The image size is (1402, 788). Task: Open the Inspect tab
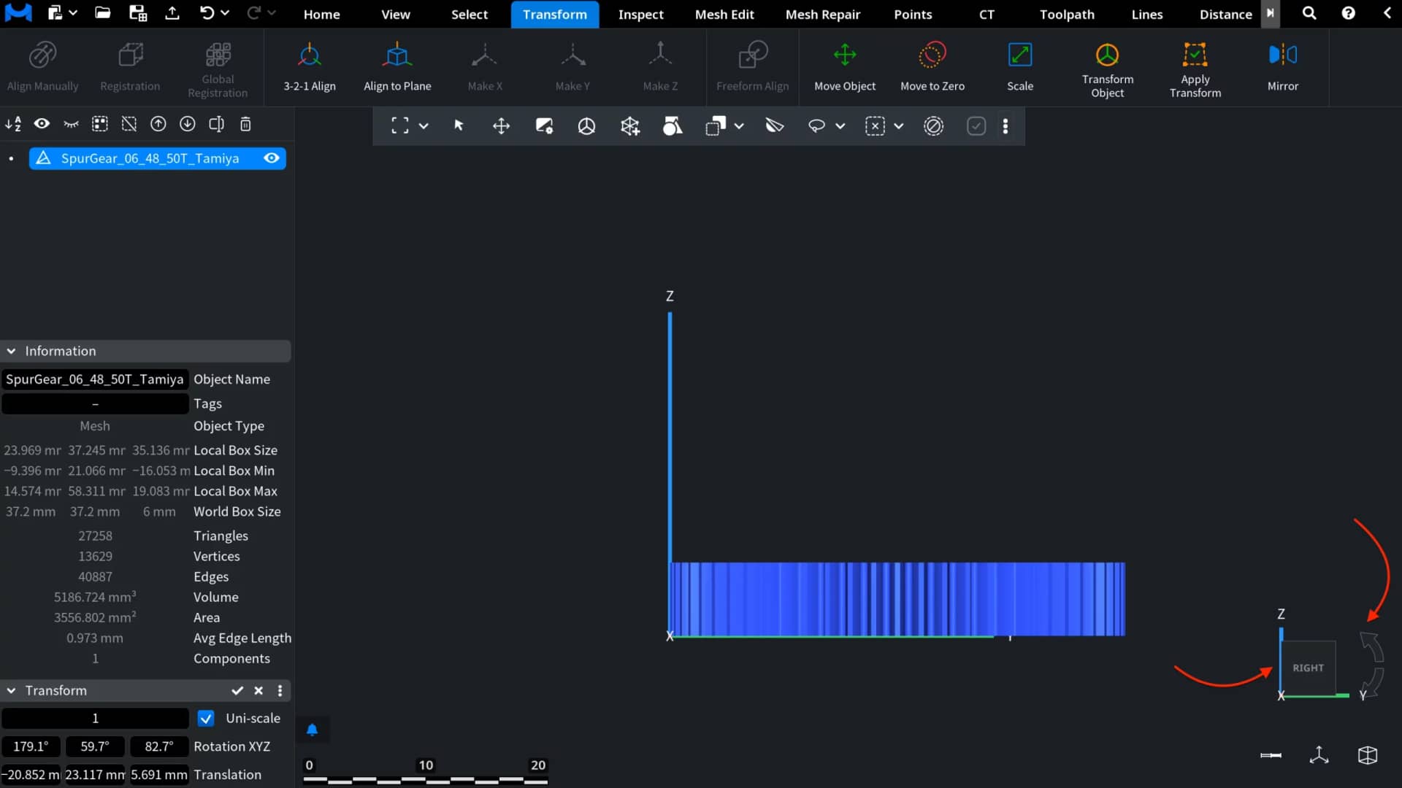click(640, 14)
